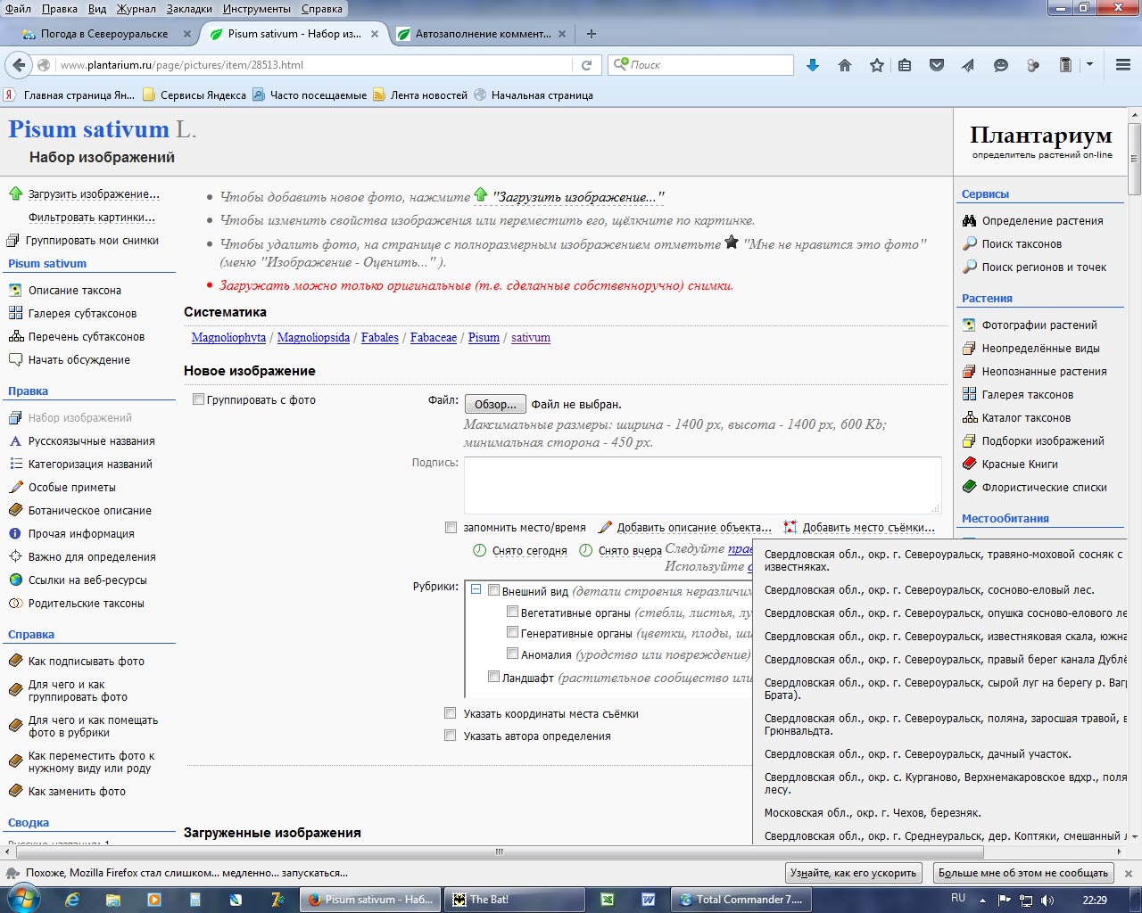Choose the Chekhov birch forest location entry

(x=872, y=813)
